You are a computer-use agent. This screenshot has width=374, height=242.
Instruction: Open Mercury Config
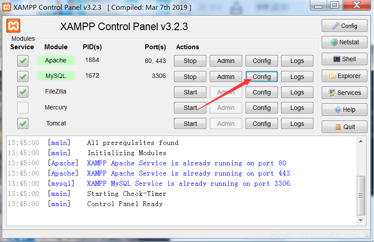pyautogui.click(x=262, y=108)
